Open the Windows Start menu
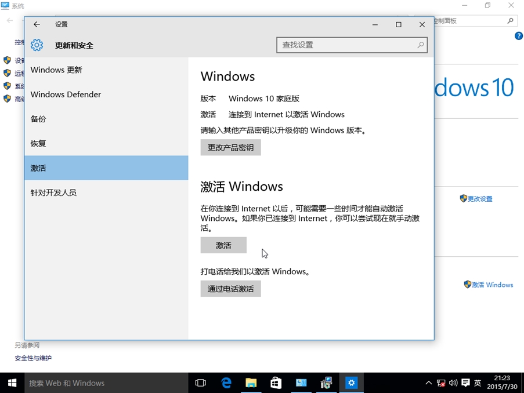The height and width of the screenshot is (393, 524). click(x=12, y=383)
